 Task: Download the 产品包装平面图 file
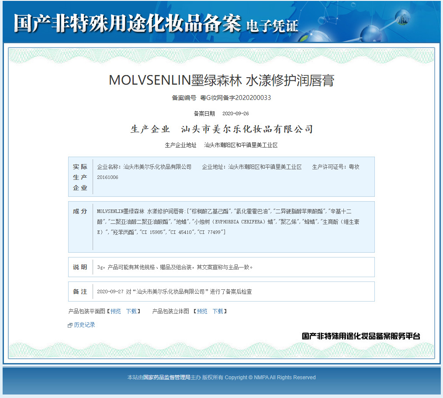pos(132,311)
